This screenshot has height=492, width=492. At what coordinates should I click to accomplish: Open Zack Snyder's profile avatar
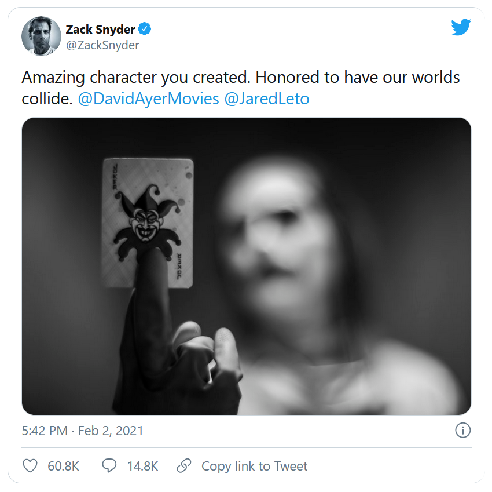[x=41, y=37]
